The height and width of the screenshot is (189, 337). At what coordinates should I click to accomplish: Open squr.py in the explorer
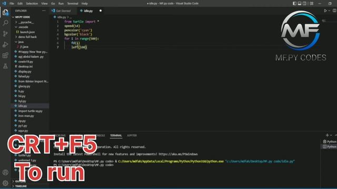coord(23,131)
